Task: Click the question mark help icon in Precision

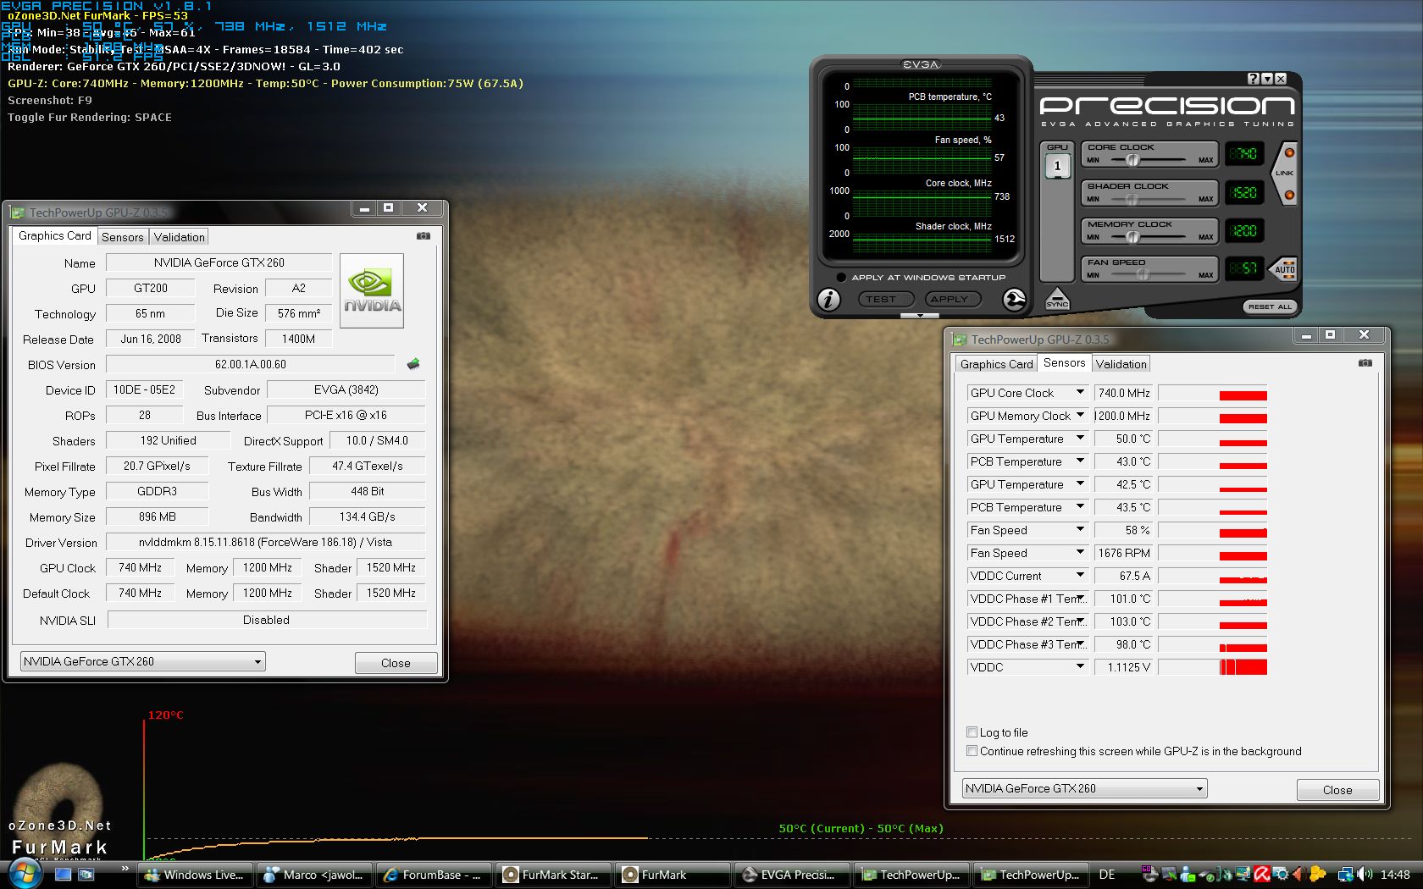Action: [x=1254, y=79]
